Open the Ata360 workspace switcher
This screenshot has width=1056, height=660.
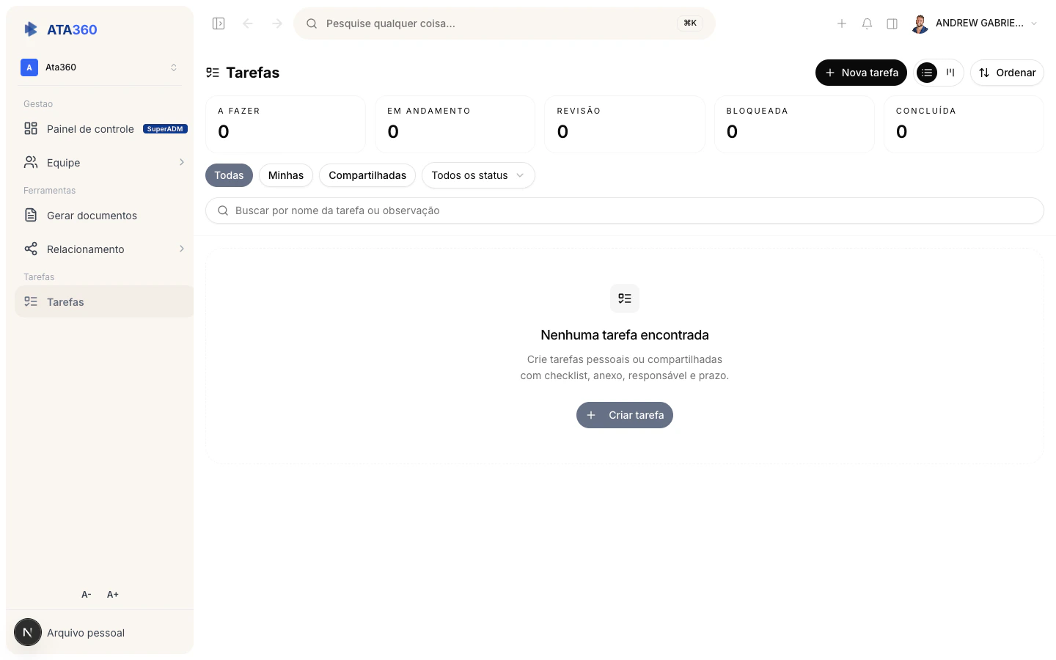[100, 67]
